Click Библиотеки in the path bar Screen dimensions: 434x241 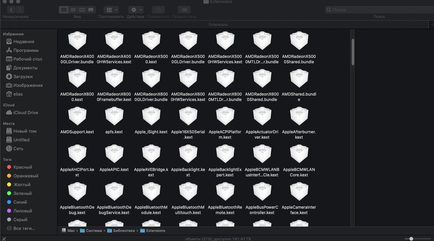[121, 231]
